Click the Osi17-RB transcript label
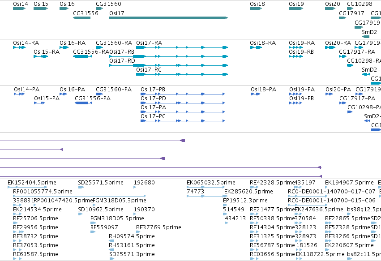This screenshot has width=381, height=261. point(122,52)
